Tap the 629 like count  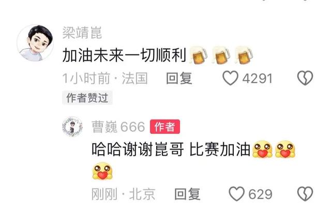(x=260, y=194)
